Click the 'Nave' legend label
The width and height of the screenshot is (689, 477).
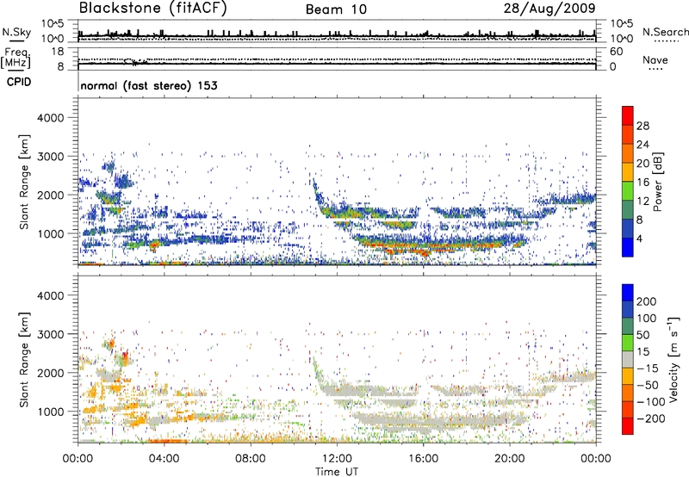[655, 59]
